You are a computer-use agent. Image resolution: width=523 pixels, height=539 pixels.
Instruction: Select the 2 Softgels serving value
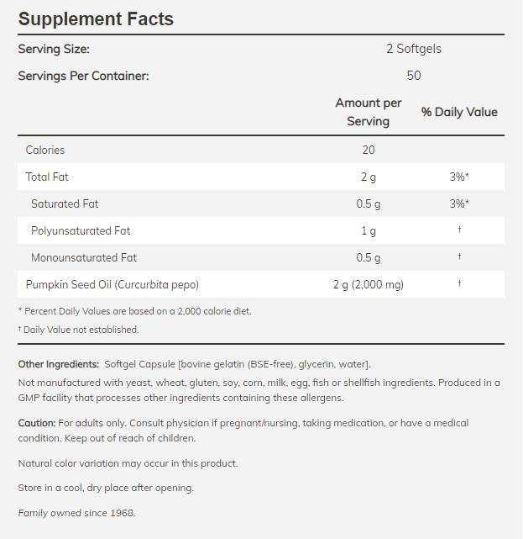coord(413,49)
